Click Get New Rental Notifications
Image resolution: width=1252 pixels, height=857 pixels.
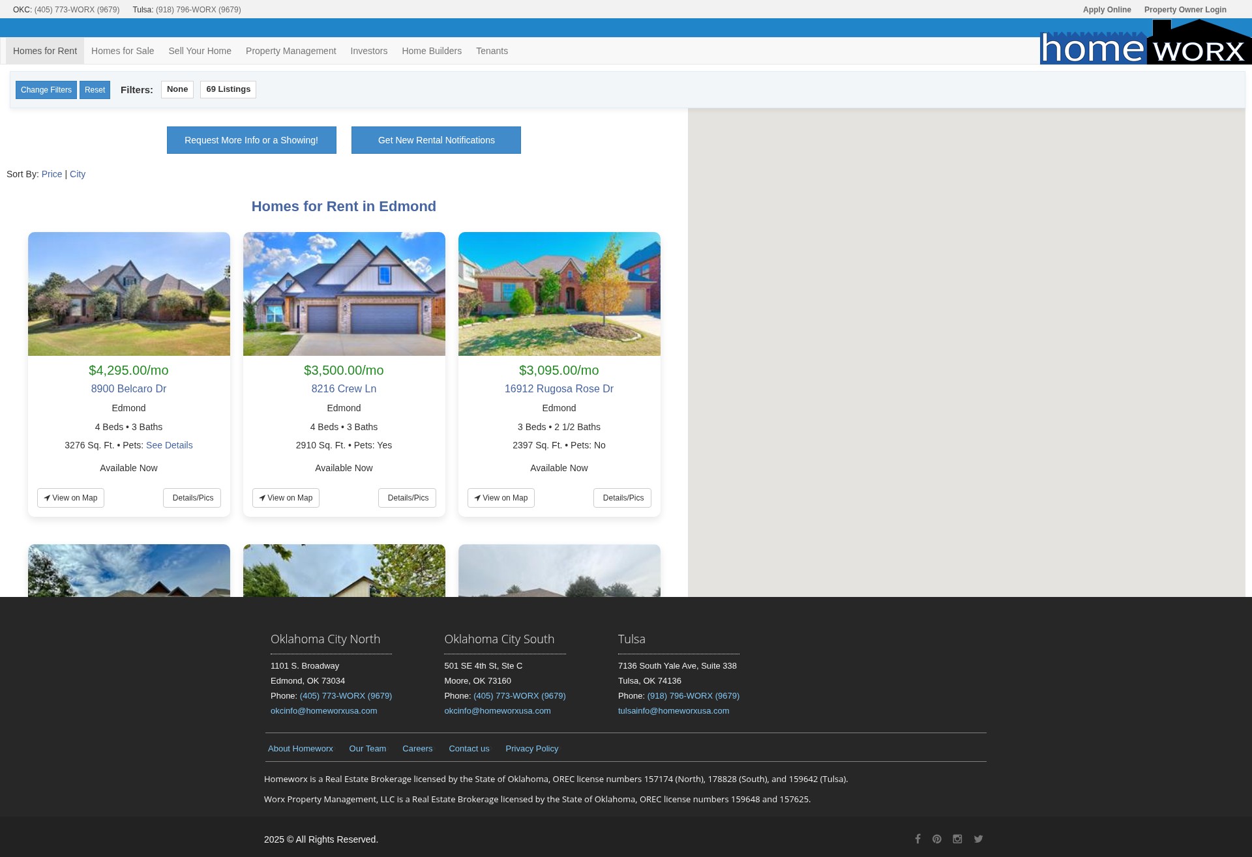coord(436,140)
